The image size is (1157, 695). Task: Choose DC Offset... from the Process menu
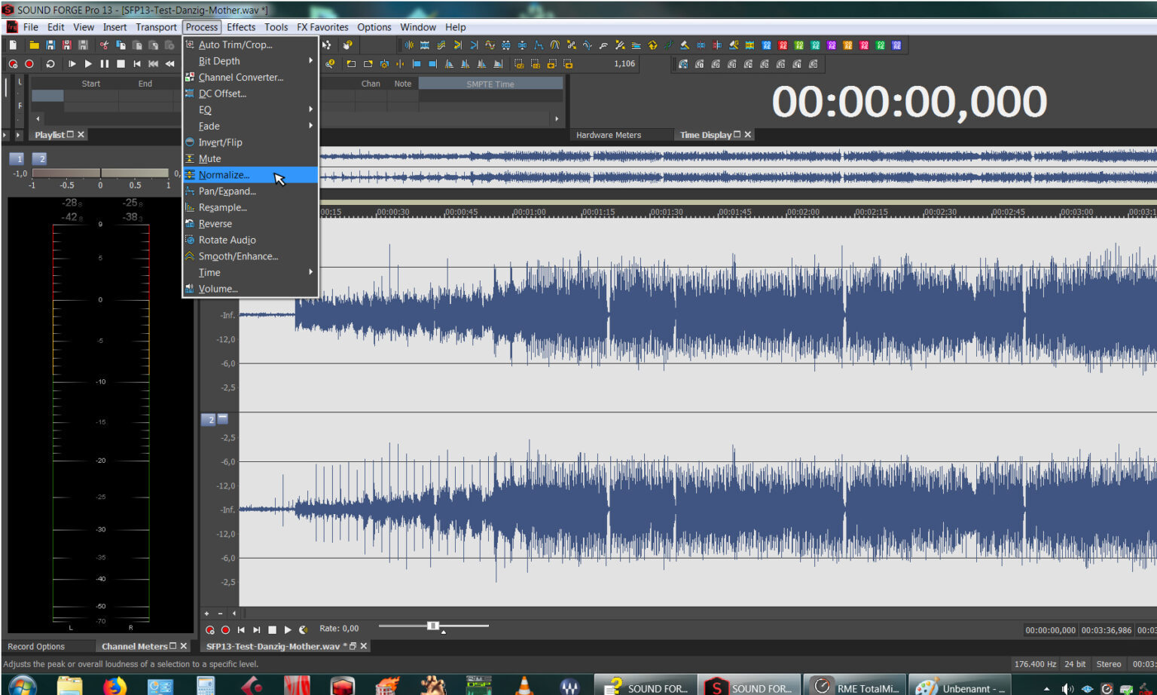[251, 93]
